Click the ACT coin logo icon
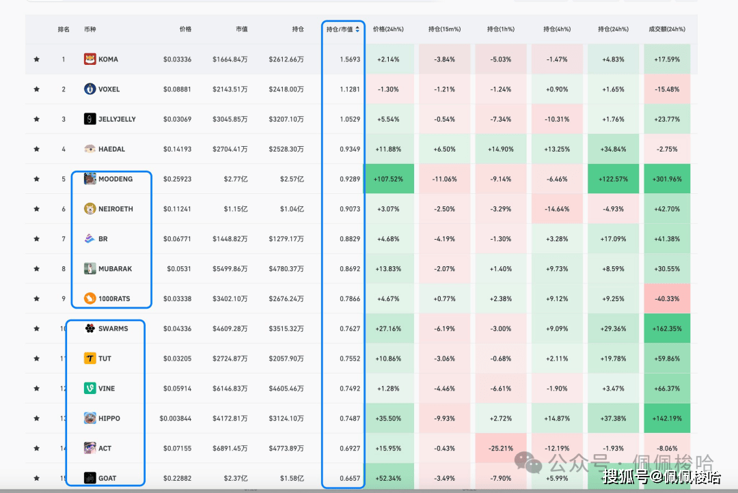 click(90, 449)
